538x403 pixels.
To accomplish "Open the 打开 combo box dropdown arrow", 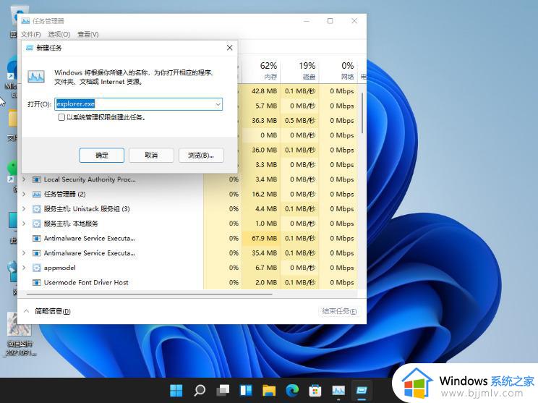I will (x=218, y=104).
